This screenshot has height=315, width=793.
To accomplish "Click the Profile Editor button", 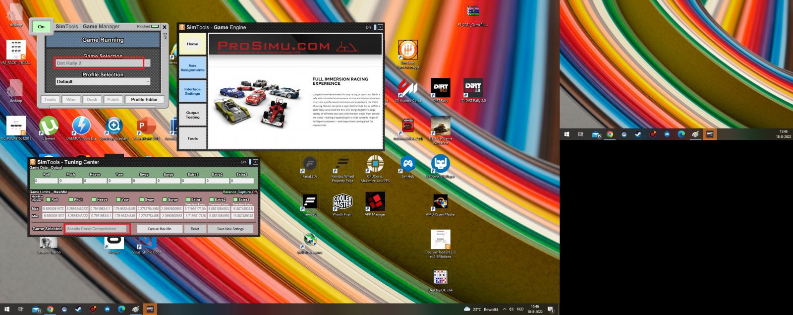I will coord(144,100).
